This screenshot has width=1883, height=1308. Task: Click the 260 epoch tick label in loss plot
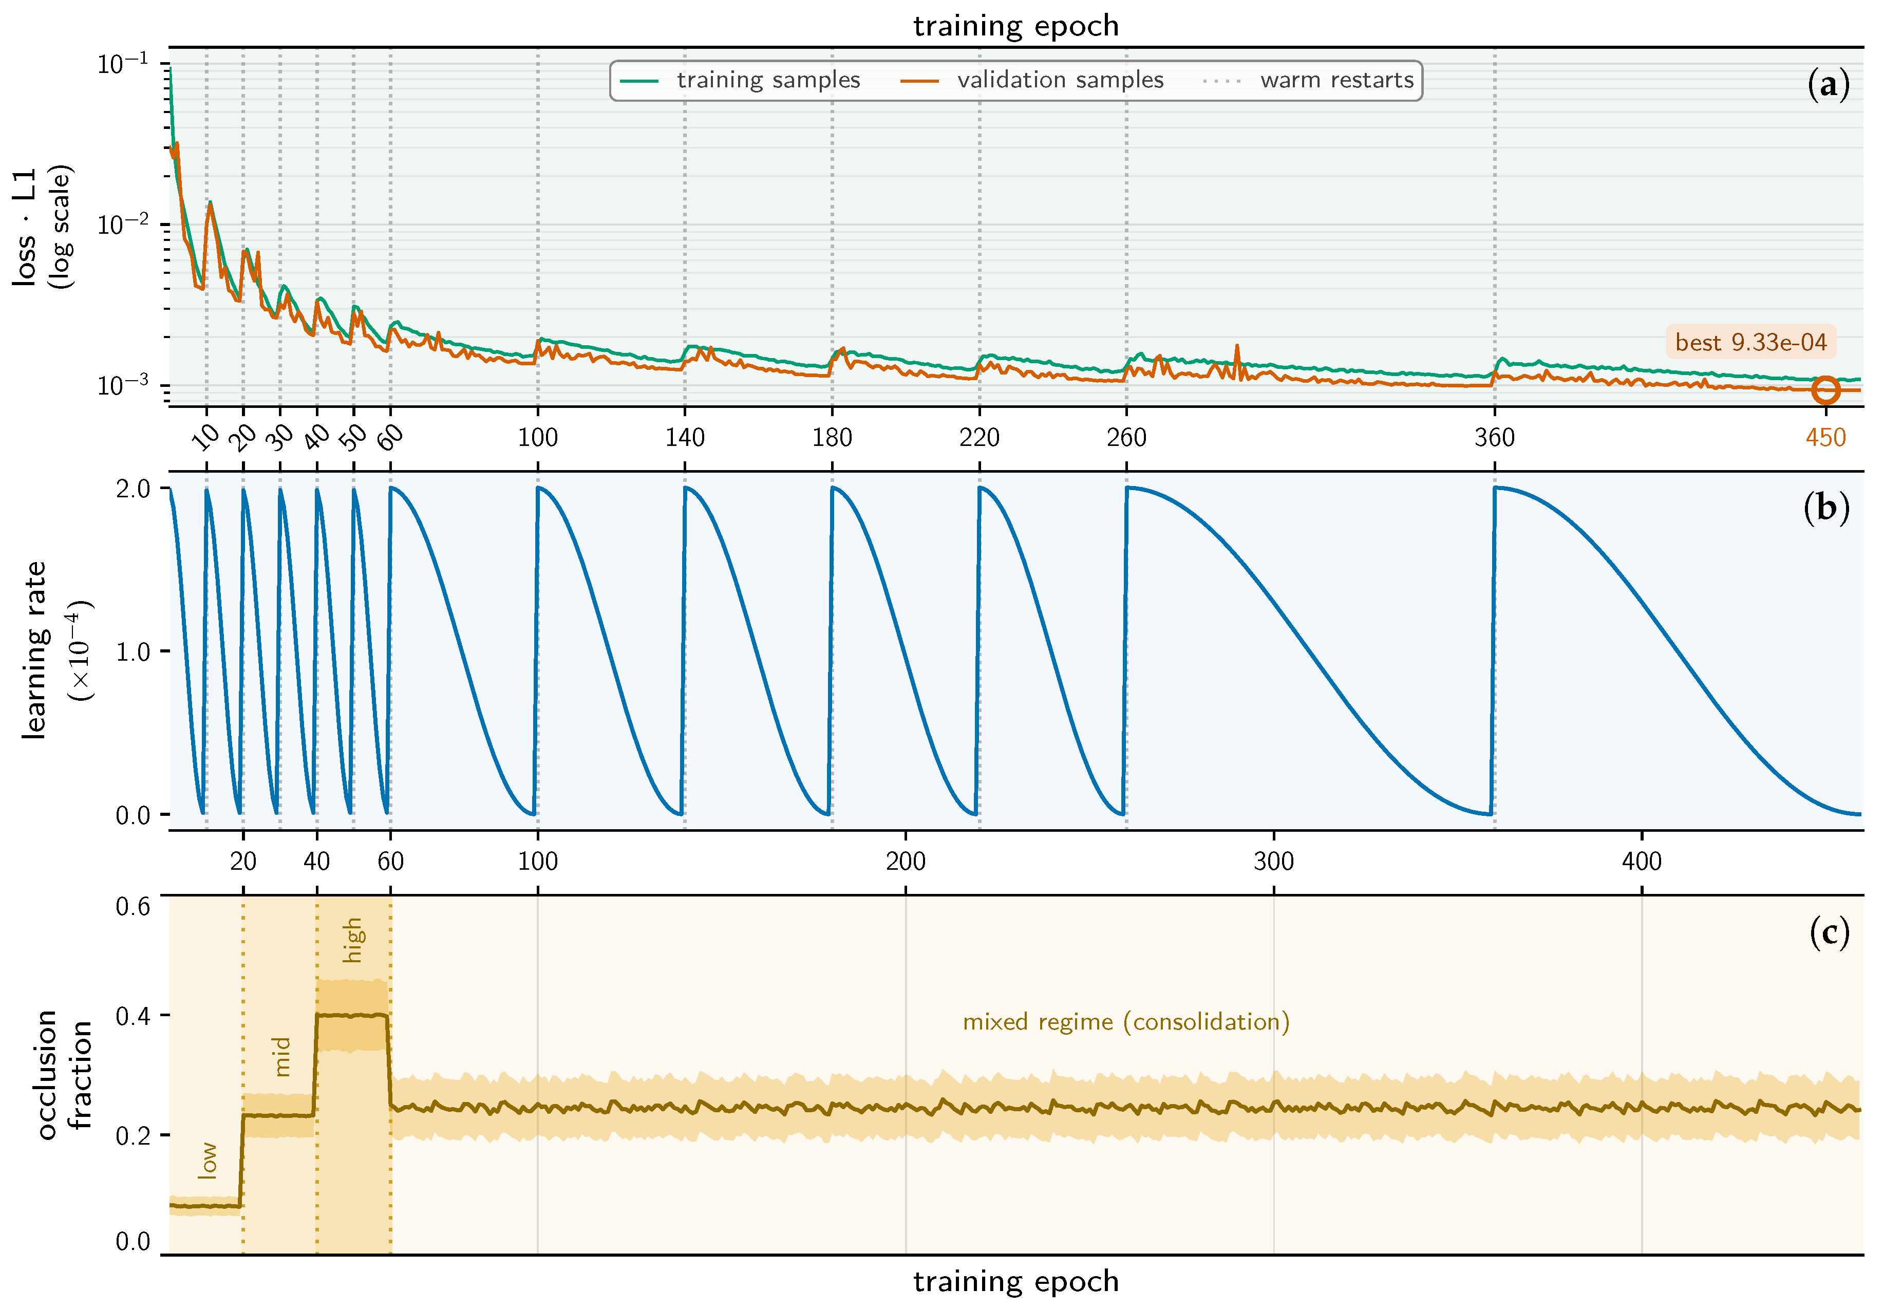click(1127, 438)
